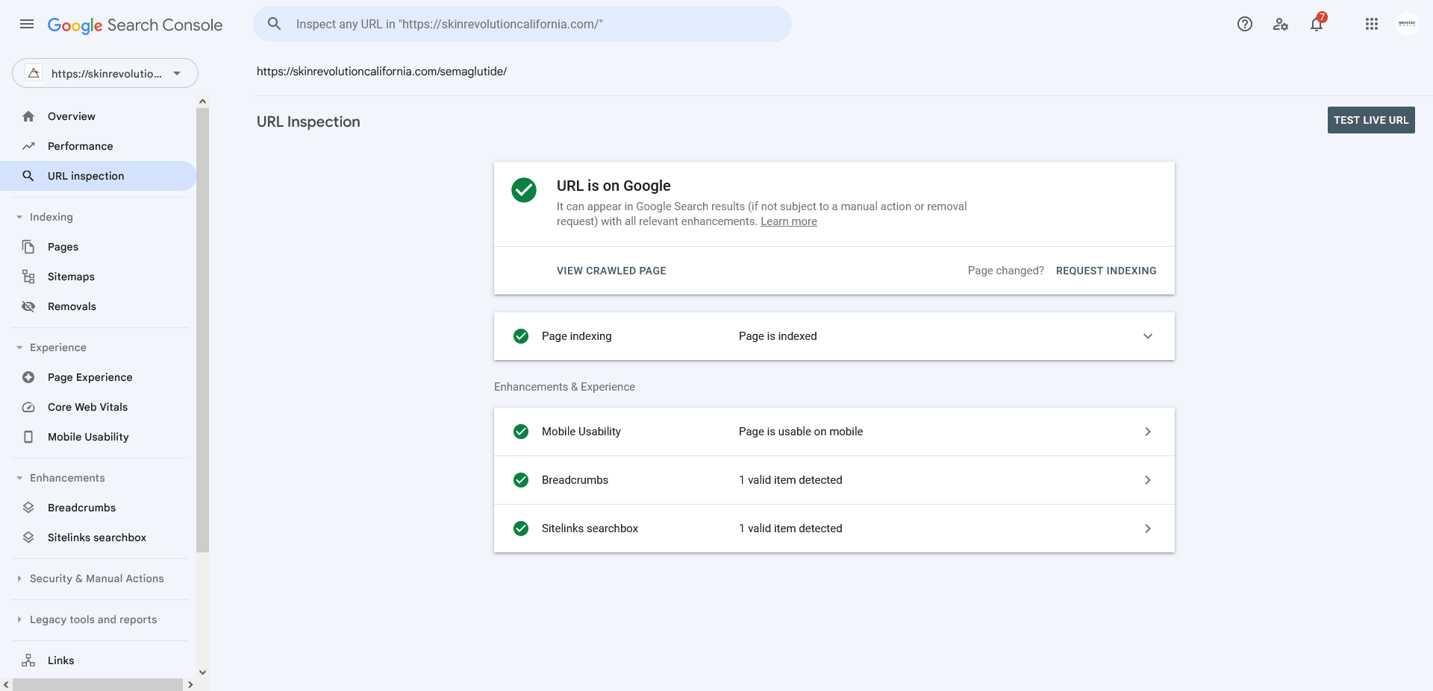Click REQUEST INDEXING
This screenshot has height=691, width=1433.
click(1106, 271)
